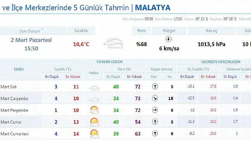
Task: Click Mart Salı north wind arrow
Action: [155, 86]
